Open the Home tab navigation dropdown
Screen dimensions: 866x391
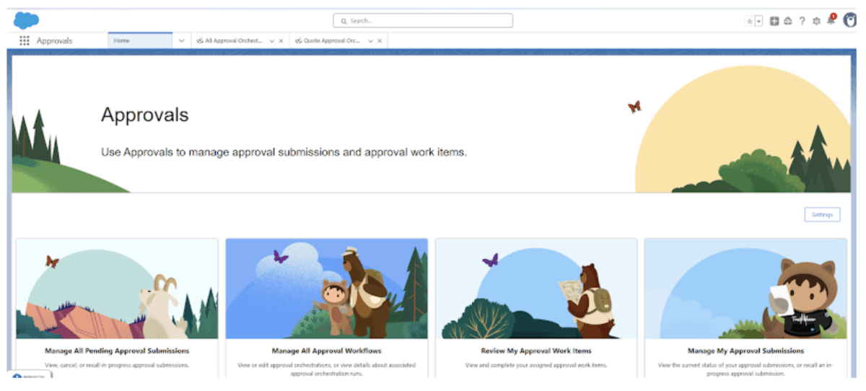point(181,41)
